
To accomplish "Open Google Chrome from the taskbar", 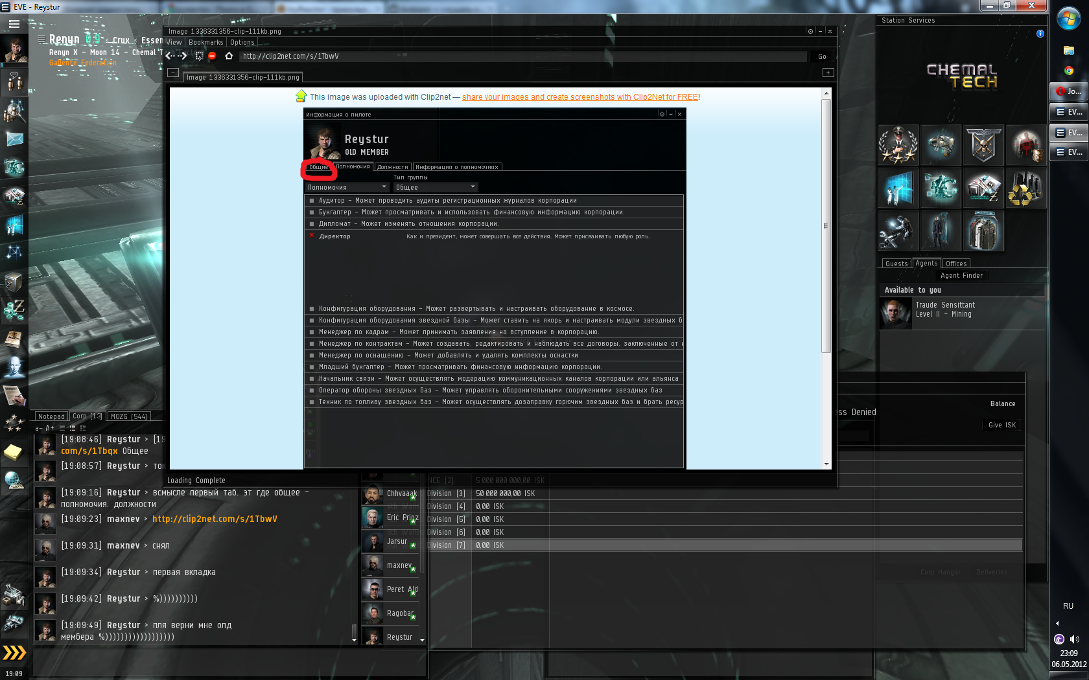I will pos(1068,71).
